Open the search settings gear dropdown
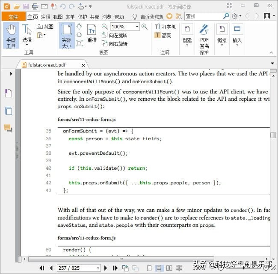Viewport: 278px width, 274px height. pos(237,16)
